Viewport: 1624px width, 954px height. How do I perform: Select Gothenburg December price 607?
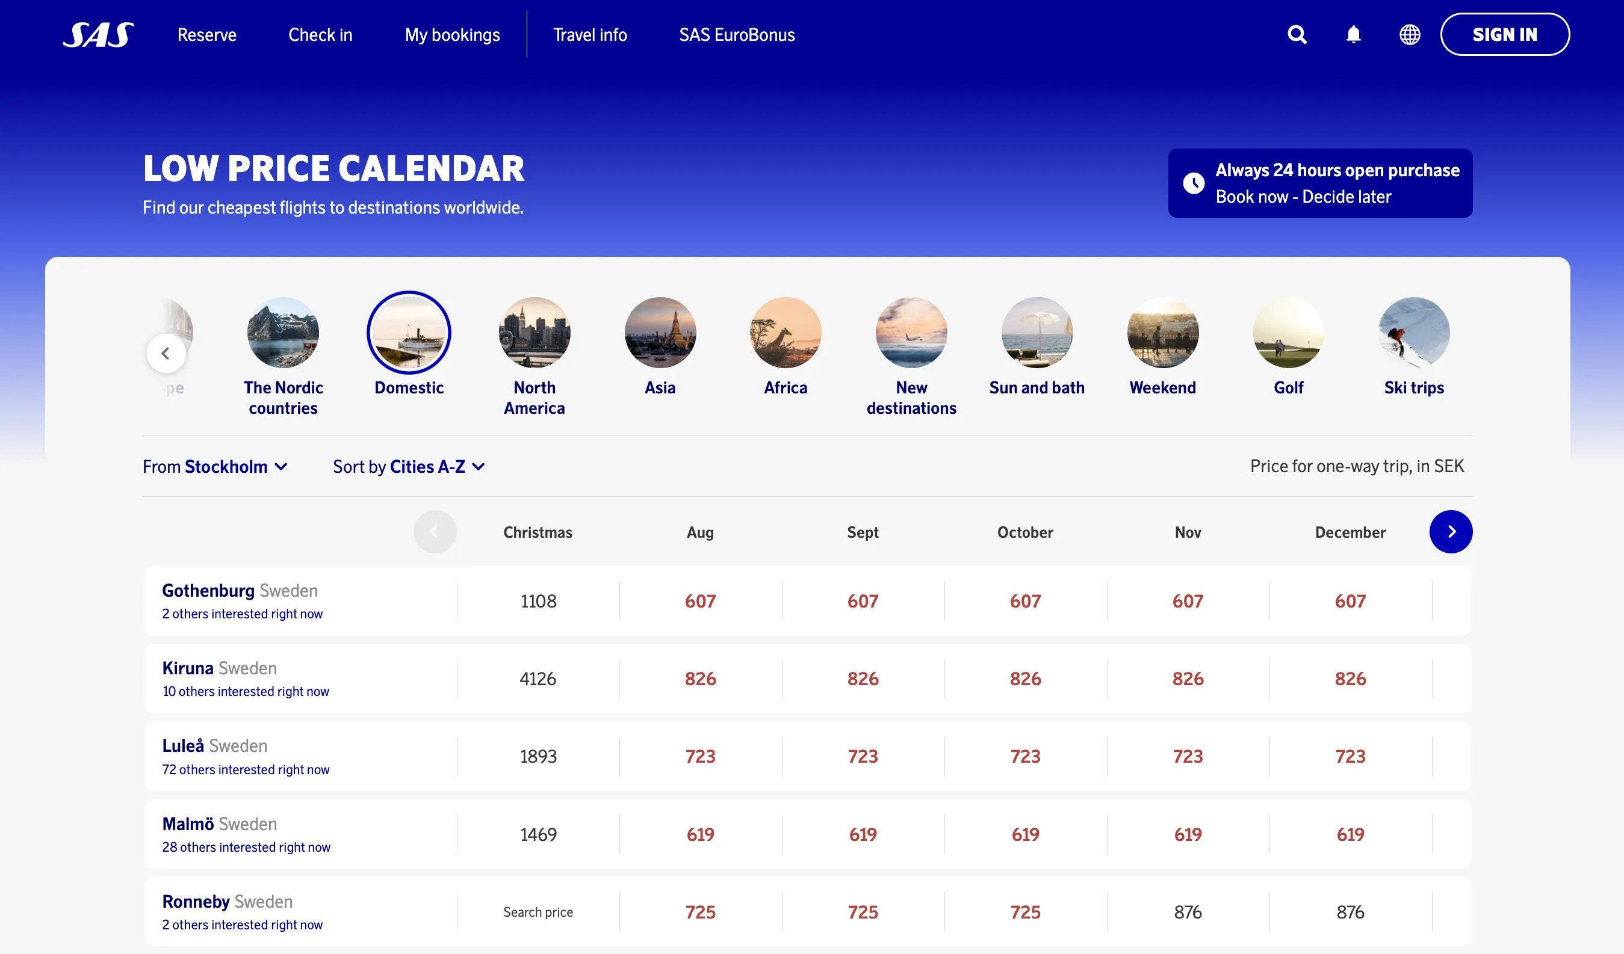point(1350,601)
